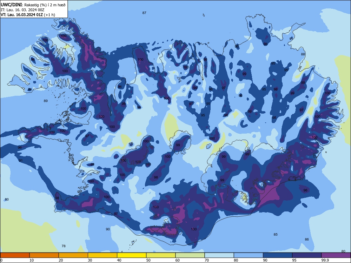This screenshot has width=351, height=263.
Task: Click the 85 humidity value offshore
Action: 276,234
